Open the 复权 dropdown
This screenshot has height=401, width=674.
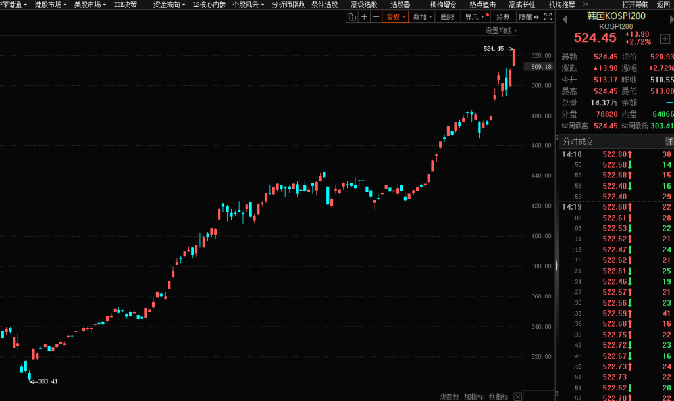(x=396, y=17)
